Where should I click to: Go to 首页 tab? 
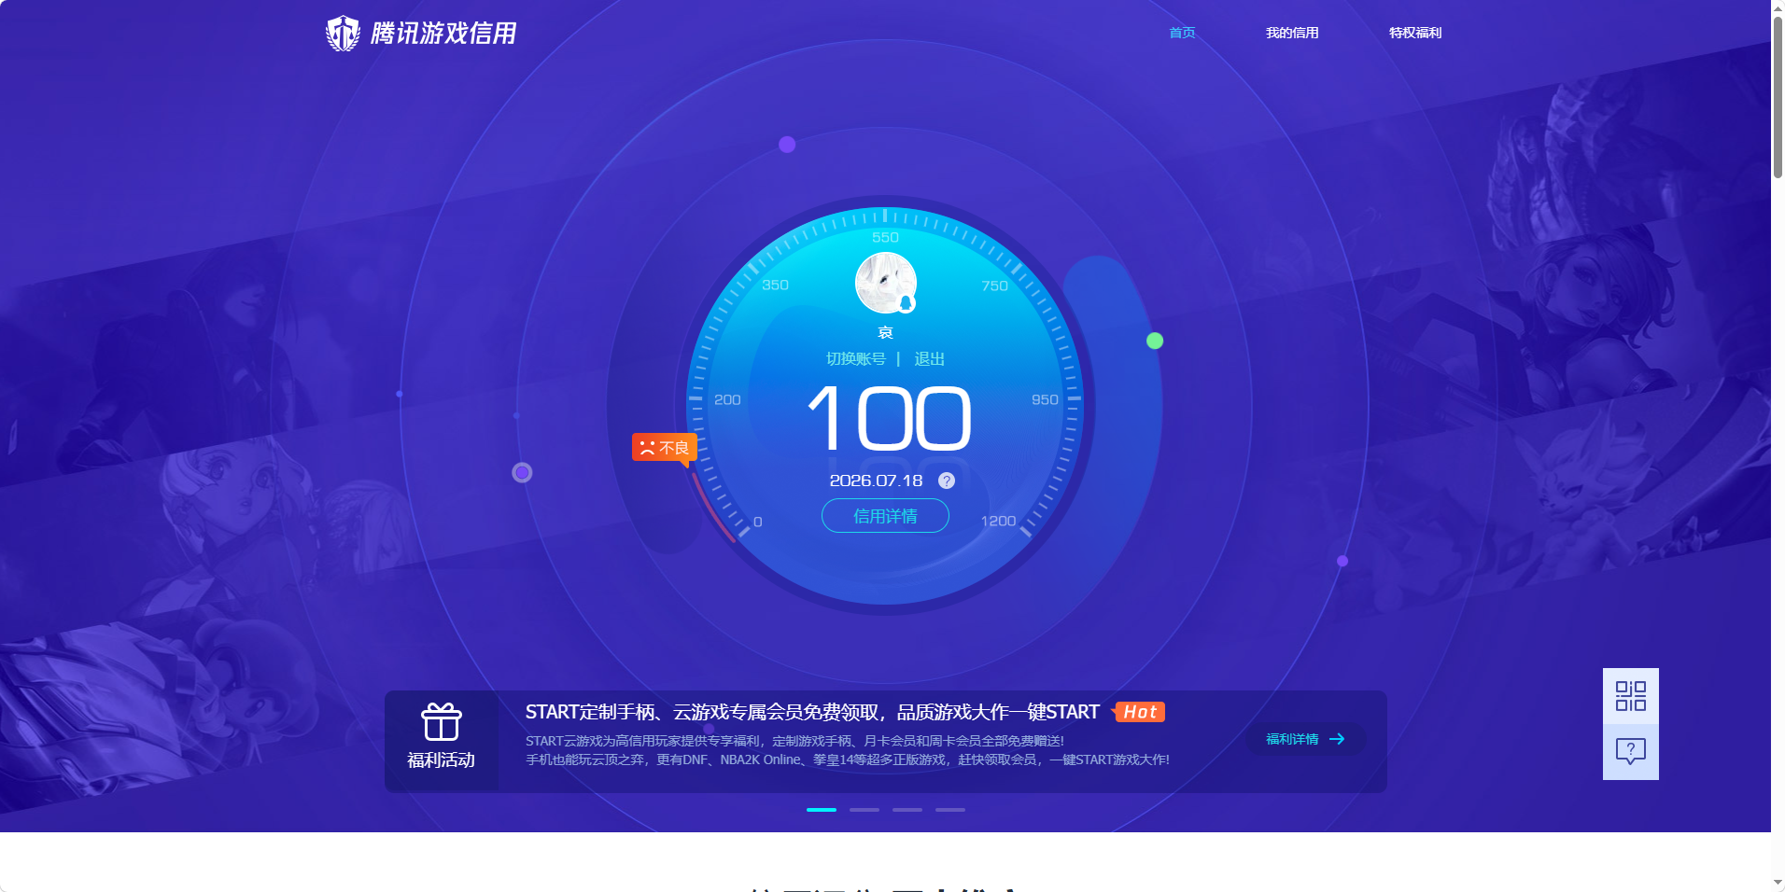click(x=1182, y=33)
